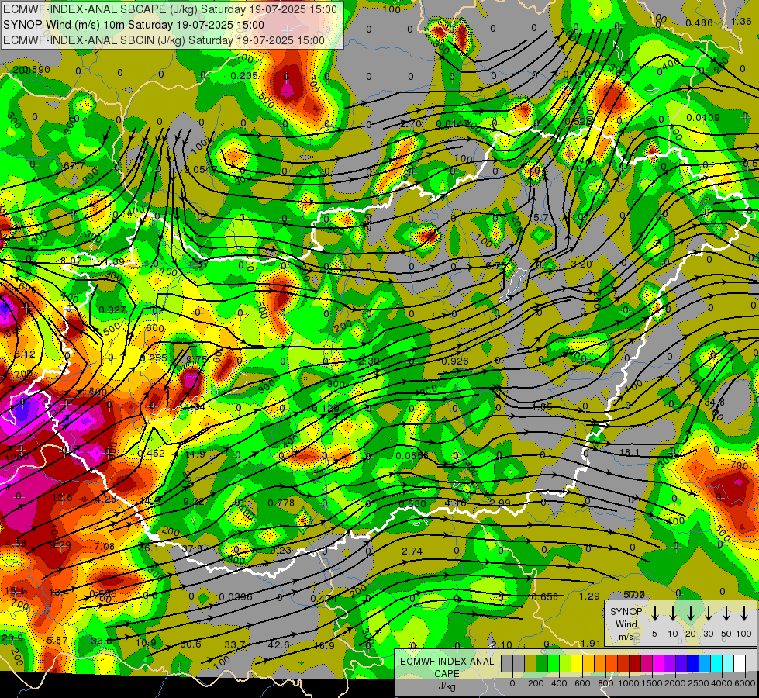Viewport: 759px width, 698px height.
Task: Click the 0.0396 value on the map
Action: 235,596
